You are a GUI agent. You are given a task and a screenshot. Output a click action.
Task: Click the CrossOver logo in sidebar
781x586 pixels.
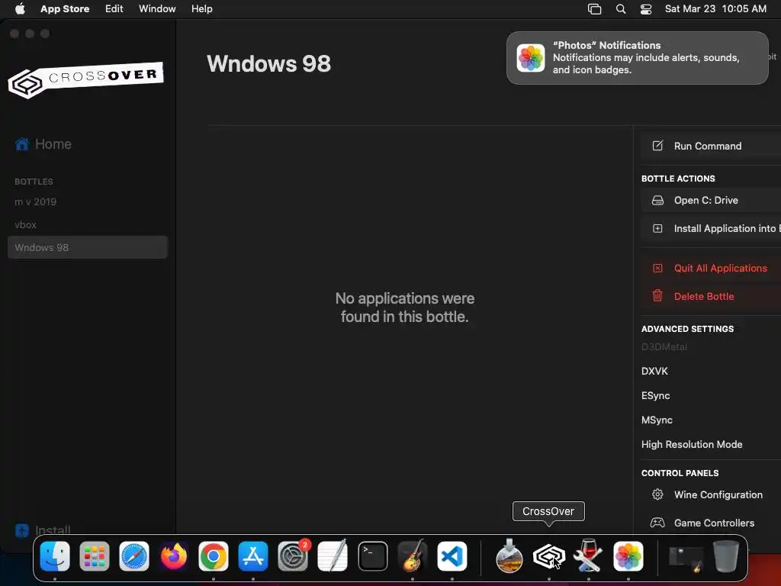[85, 79]
